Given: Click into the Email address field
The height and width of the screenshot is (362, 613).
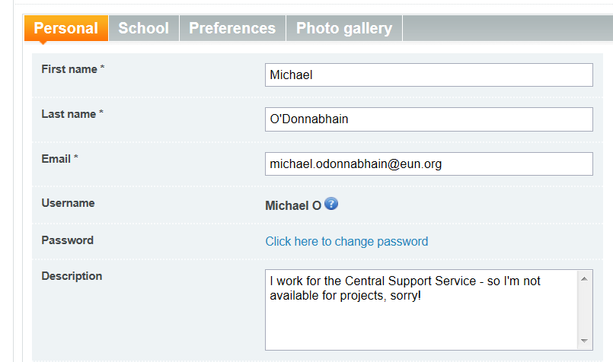Looking at the screenshot, I should pyautogui.click(x=429, y=164).
